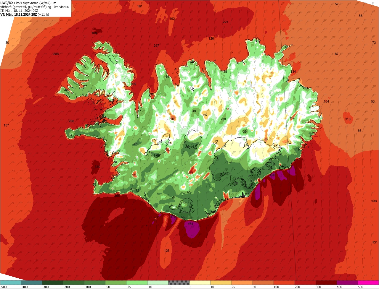Image resolution: width=379 pixels, height=289 pixels.
Task: Click the value 157 at the left edge
Action: point(6,125)
